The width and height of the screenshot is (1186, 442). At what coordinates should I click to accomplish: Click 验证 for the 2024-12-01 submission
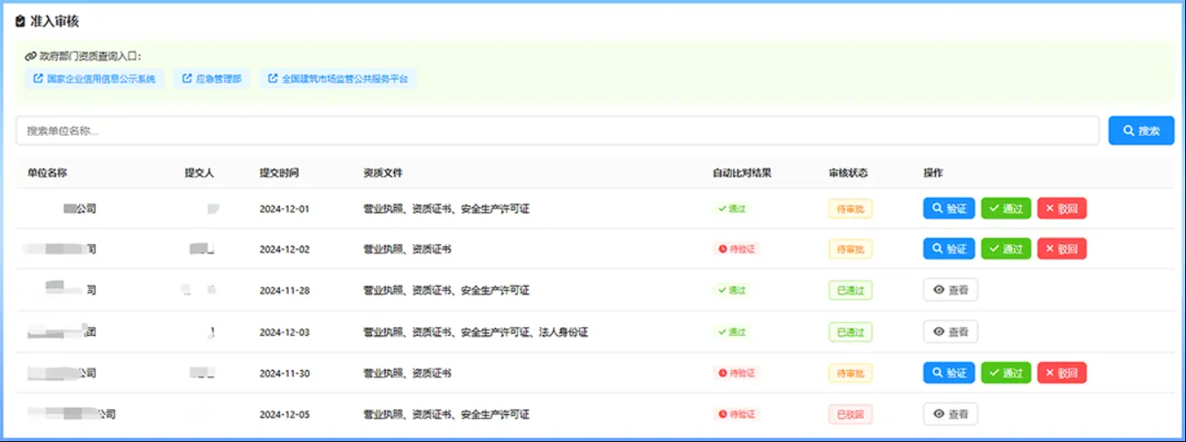coord(948,209)
